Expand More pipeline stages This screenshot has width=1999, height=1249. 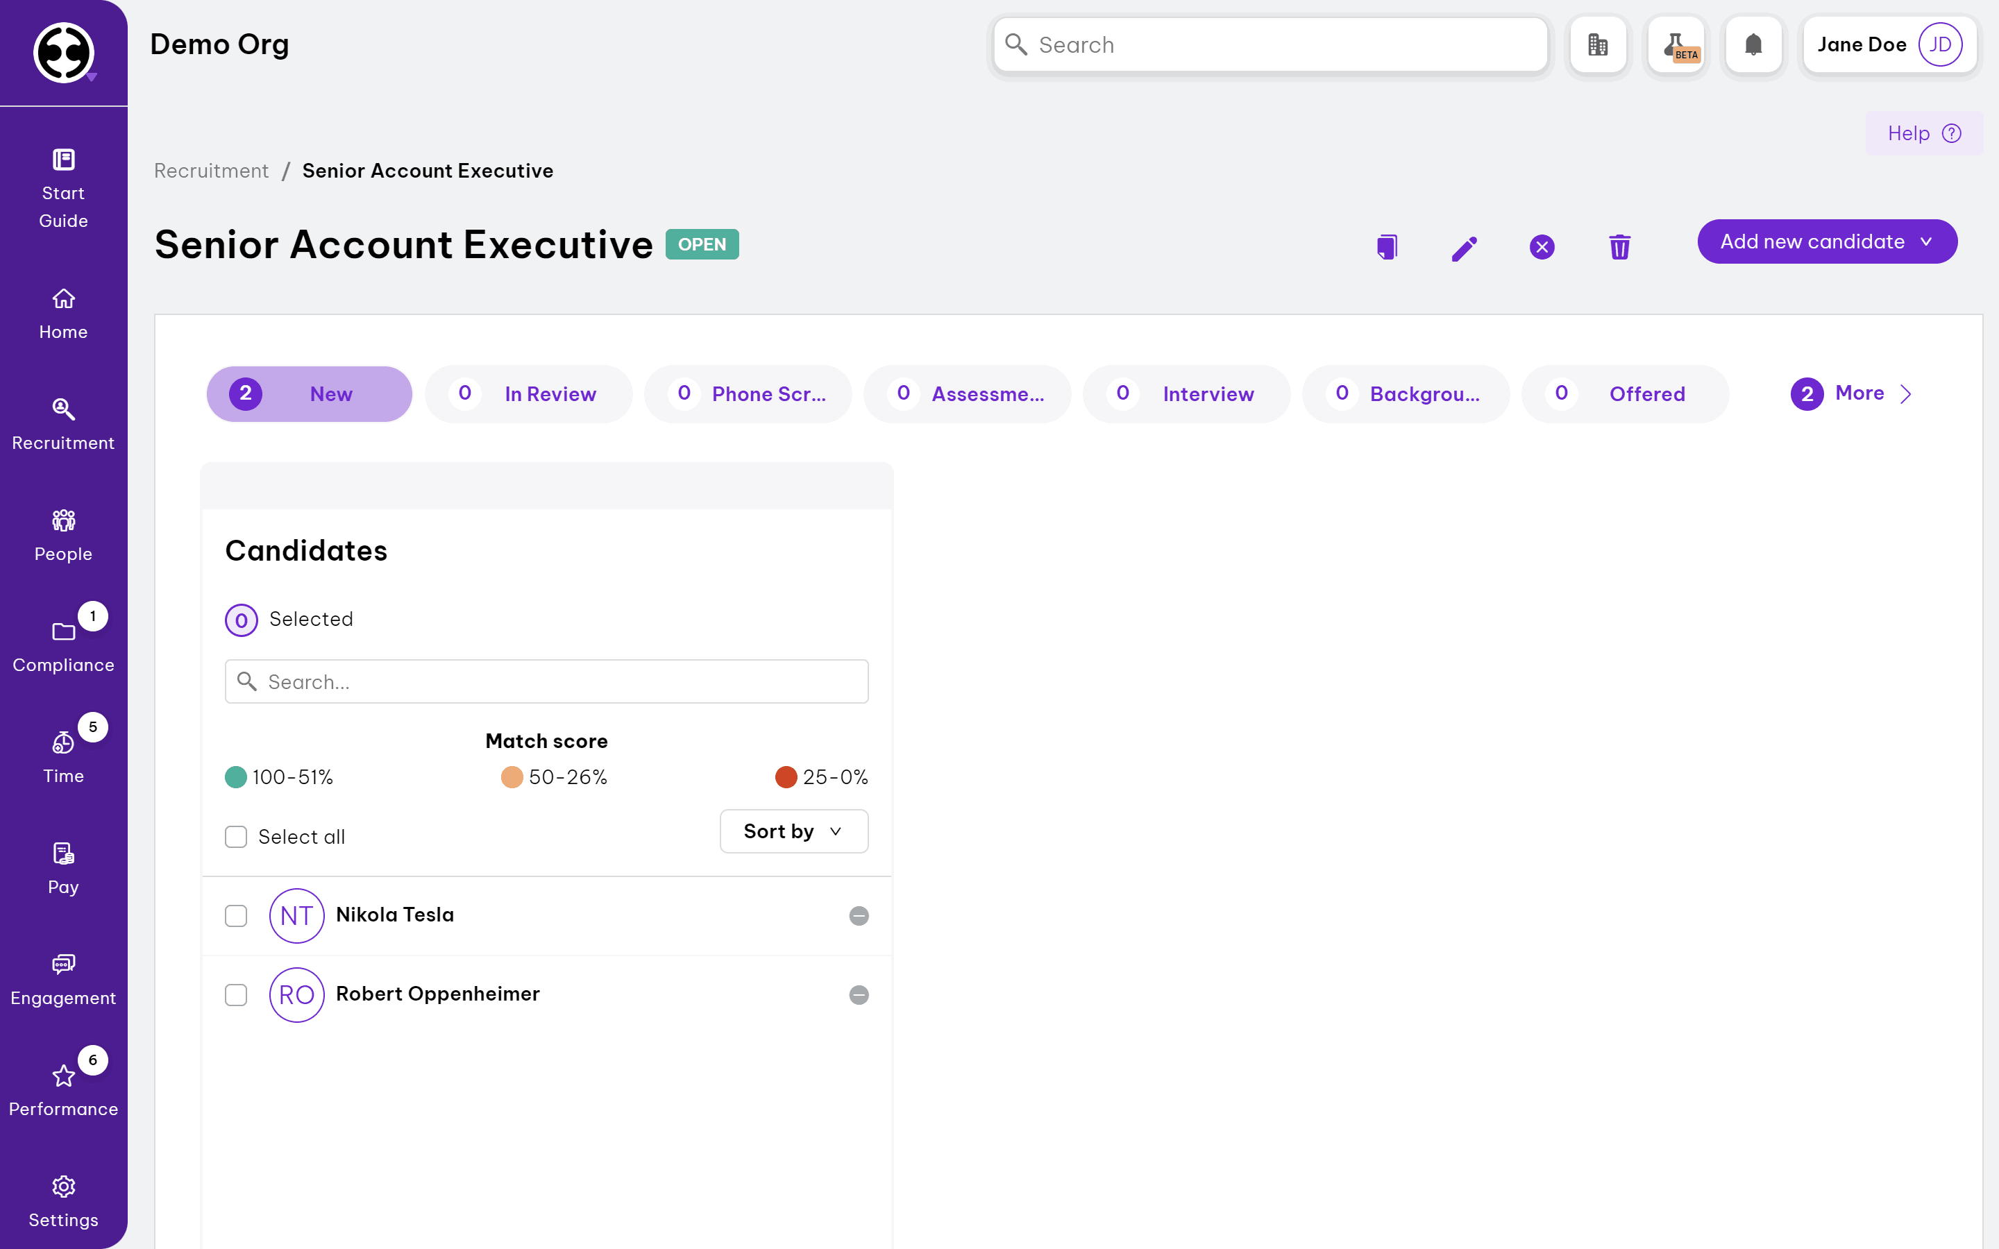(1851, 394)
